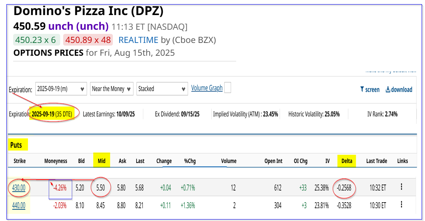The width and height of the screenshot is (425, 221).
Task: Select the open interest value 612
Action: 278,187
